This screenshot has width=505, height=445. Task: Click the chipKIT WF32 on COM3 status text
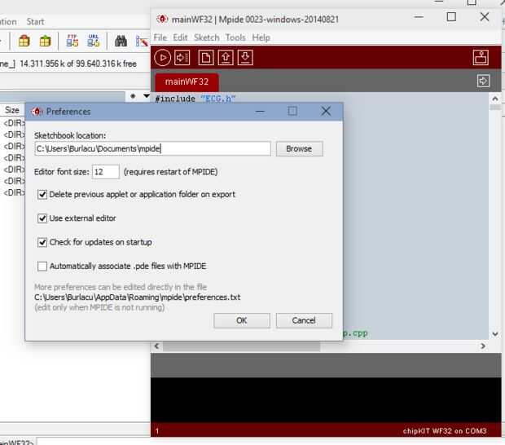(x=445, y=431)
